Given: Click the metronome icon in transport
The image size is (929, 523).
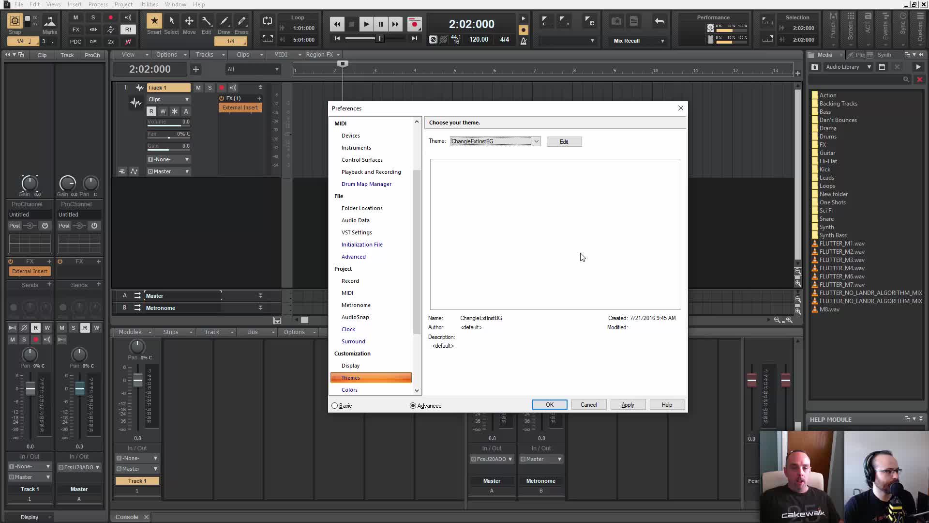Looking at the screenshot, I should [524, 41].
